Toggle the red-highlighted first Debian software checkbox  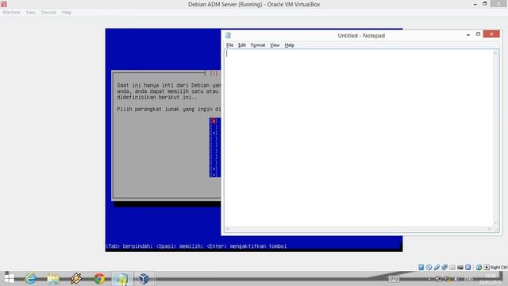214,121
